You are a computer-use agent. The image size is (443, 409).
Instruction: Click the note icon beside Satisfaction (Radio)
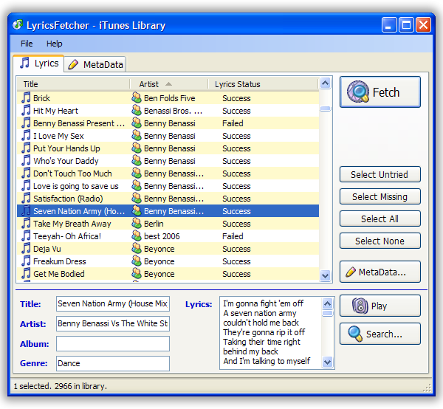click(26, 199)
